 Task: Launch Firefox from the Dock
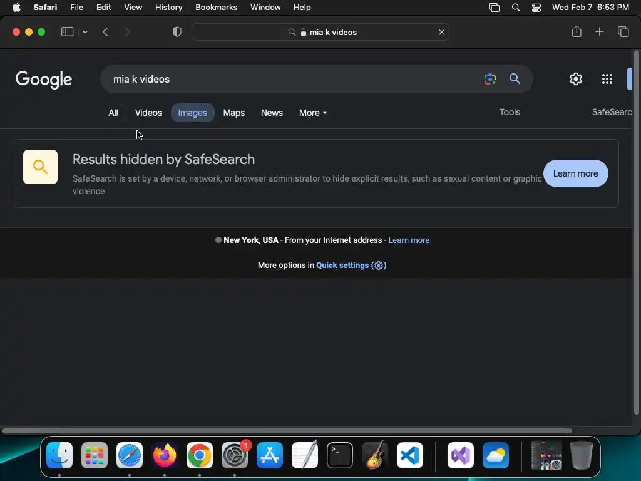tap(165, 455)
